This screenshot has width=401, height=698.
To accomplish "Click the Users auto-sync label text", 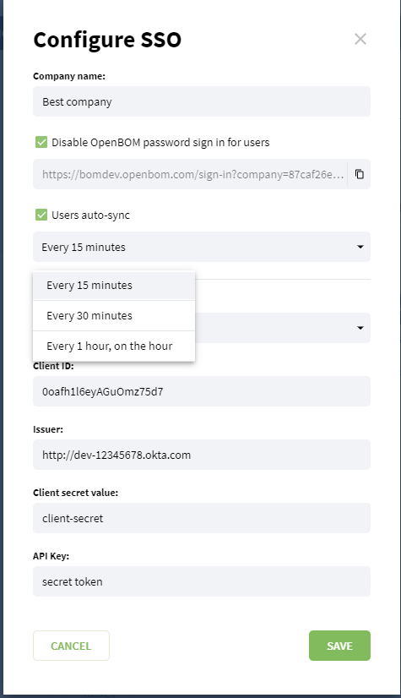I will tap(90, 215).
